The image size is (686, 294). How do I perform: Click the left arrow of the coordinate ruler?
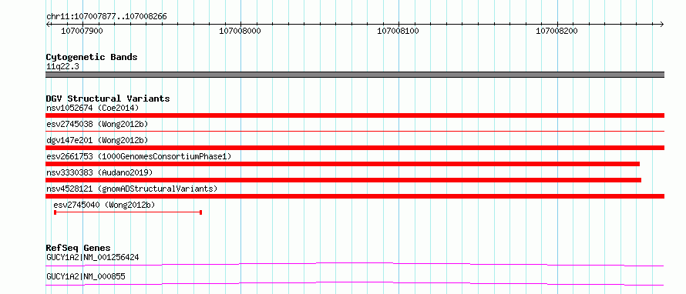click(48, 24)
